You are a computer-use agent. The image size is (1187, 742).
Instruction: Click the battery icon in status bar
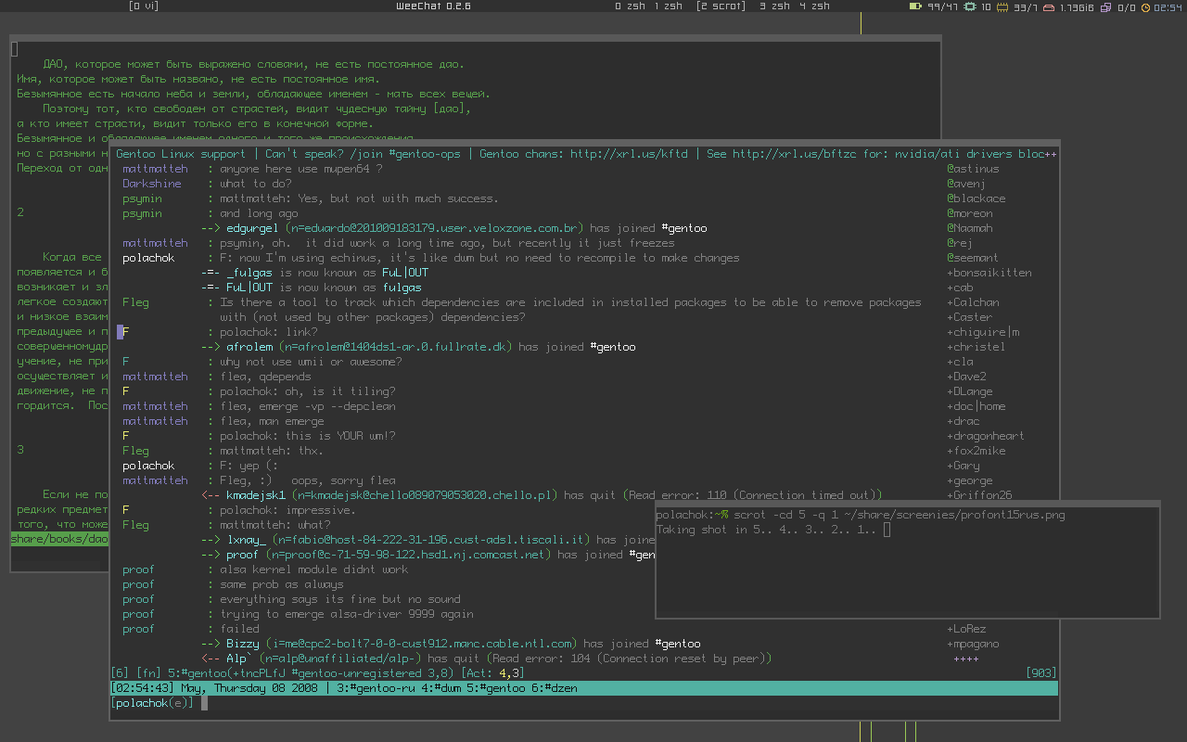tap(915, 6)
